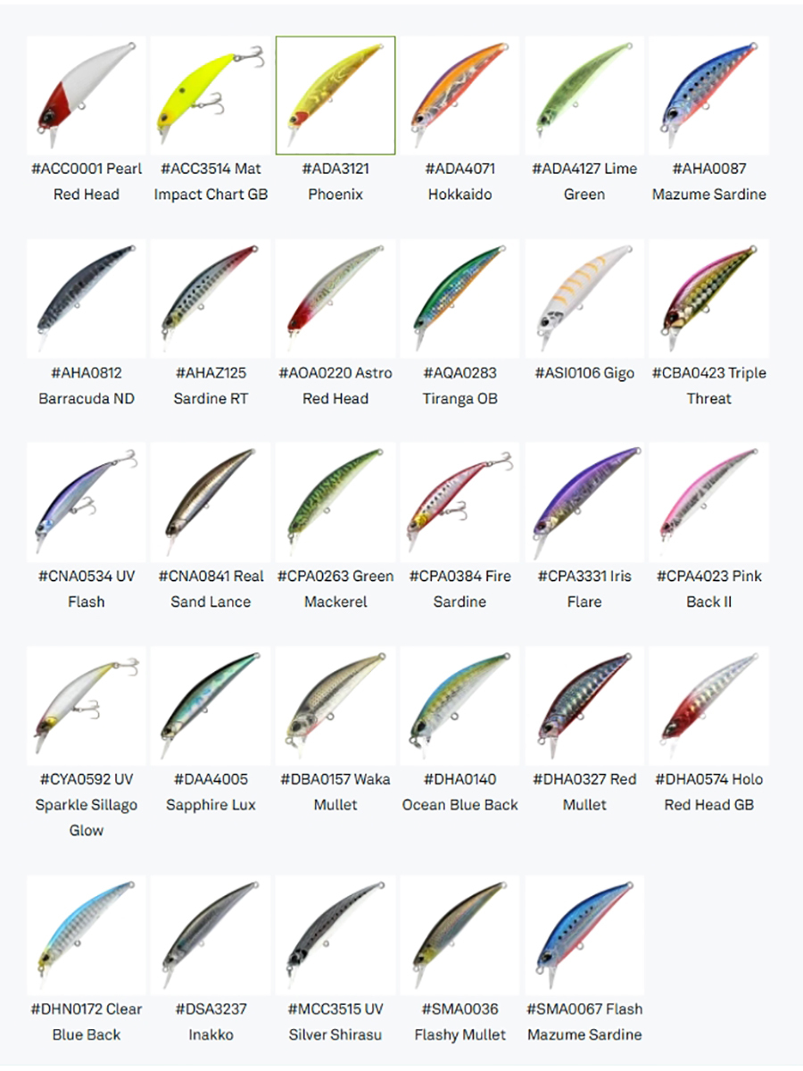Viewport: 803px width, 1071px height.
Task: Choose the Gigo white lure thumbnail
Action: point(584,299)
